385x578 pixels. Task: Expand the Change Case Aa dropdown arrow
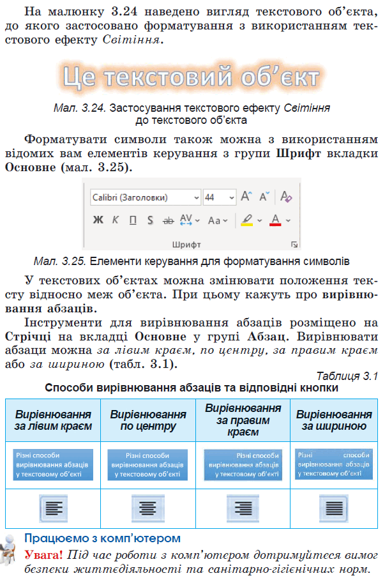click(x=225, y=221)
